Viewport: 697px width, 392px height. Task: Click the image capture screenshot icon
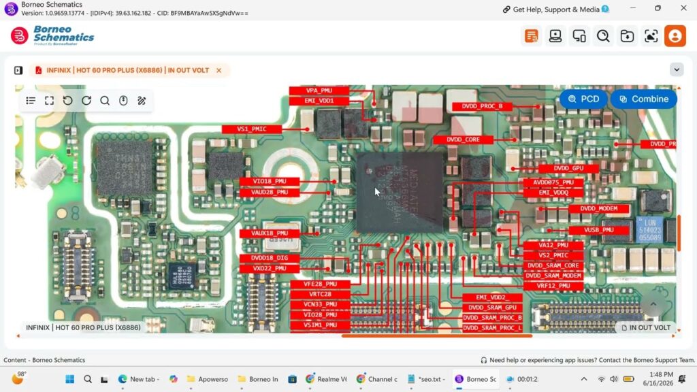[651, 36]
